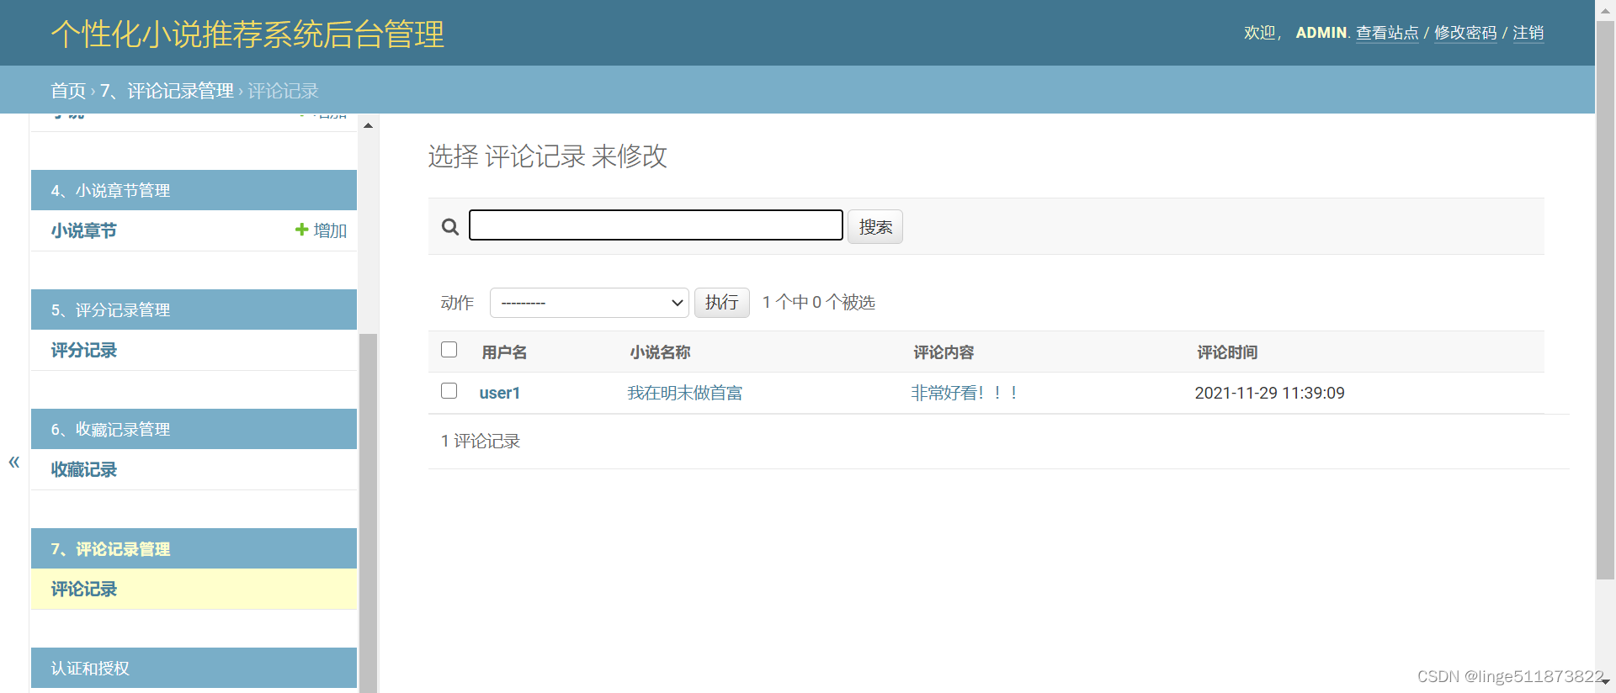Click the 执行 execute button
Viewport: 1616px width, 693px height.
point(722,302)
